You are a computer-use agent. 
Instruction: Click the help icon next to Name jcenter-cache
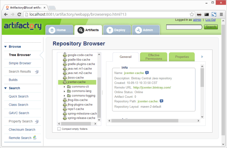click(x=147, y=73)
